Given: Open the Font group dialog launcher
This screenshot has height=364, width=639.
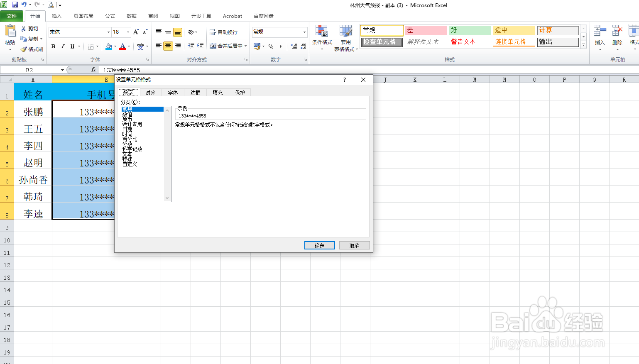Looking at the screenshot, I should pos(147,59).
